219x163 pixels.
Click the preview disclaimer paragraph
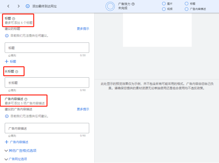(x=157, y=86)
